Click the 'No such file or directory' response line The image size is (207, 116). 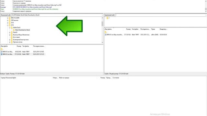click(35, 9)
